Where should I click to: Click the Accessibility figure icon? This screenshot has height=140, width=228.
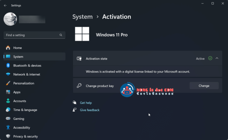tap(8, 127)
